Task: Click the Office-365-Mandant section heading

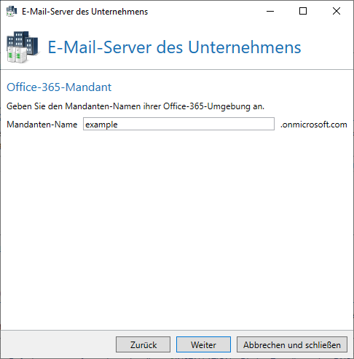Action: point(59,87)
